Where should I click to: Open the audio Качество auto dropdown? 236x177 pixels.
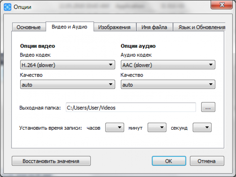168,85
